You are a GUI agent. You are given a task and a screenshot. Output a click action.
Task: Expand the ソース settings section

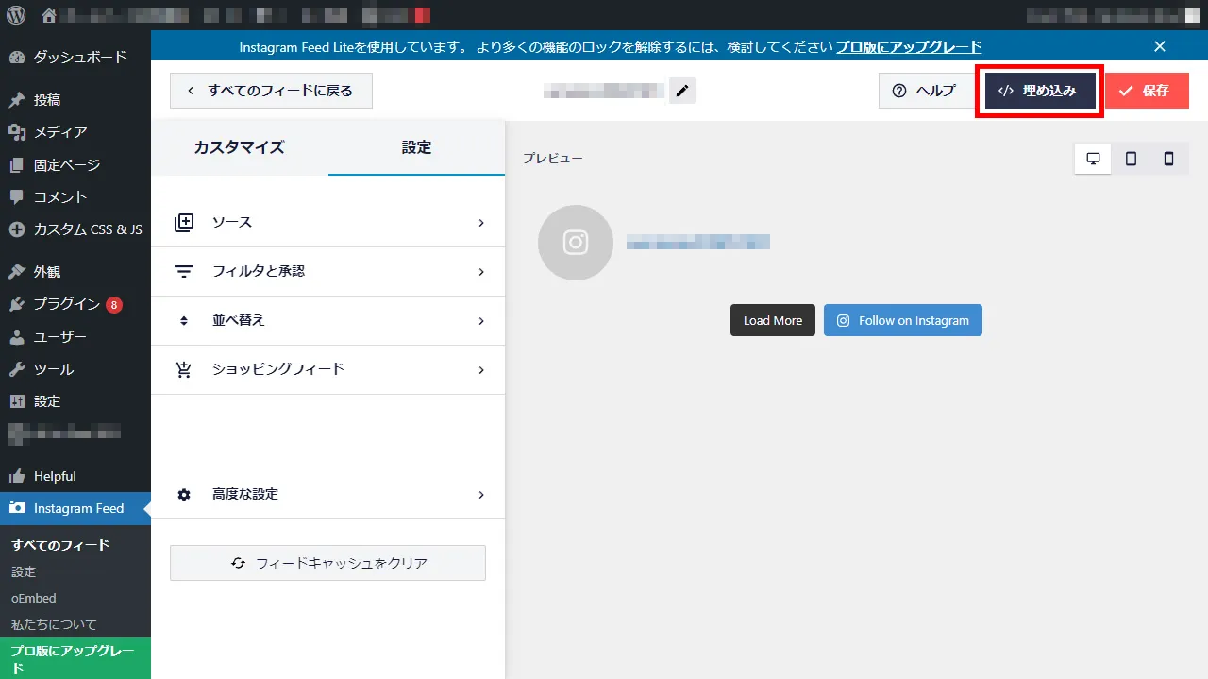click(327, 223)
